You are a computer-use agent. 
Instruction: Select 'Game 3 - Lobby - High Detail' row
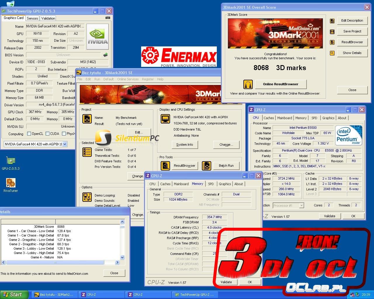coord(60,253)
